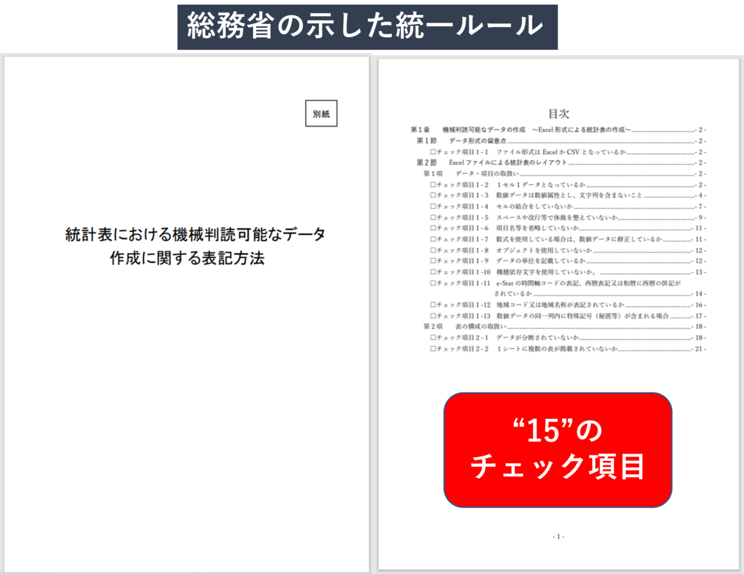Click entry データが分断されていないか

[537, 338]
